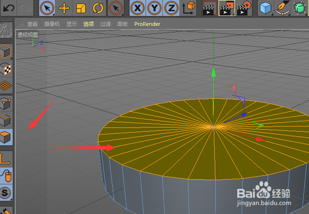Image resolution: width=309 pixels, height=214 pixels.
Task: Click the Enable Axis icon
Action: click(6, 159)
